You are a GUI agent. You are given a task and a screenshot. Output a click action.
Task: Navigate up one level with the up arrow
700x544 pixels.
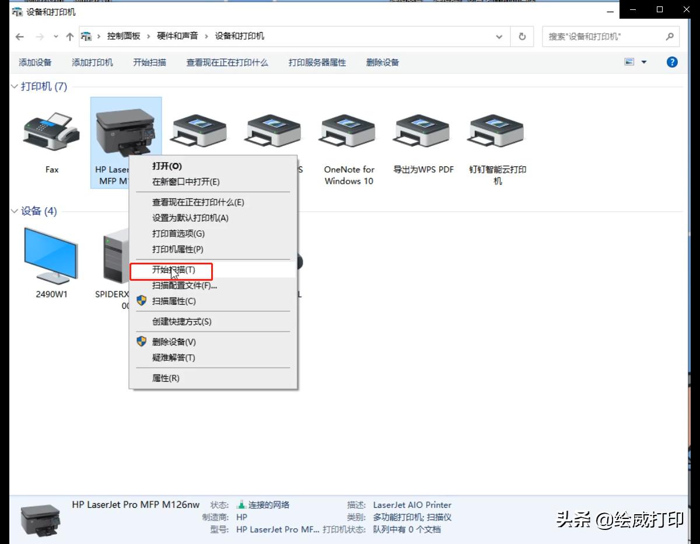69,36
